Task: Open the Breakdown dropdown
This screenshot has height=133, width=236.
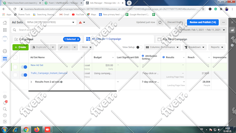Action: tap(194, 47)
